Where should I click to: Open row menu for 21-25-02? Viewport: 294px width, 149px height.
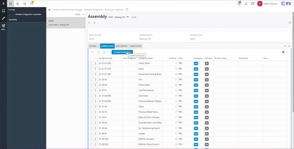point(95,79)
